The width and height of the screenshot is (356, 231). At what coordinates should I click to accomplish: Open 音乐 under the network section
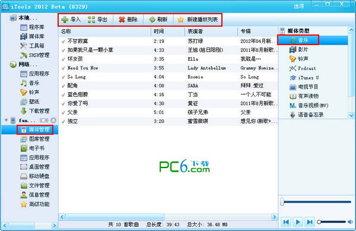(30, 83)
